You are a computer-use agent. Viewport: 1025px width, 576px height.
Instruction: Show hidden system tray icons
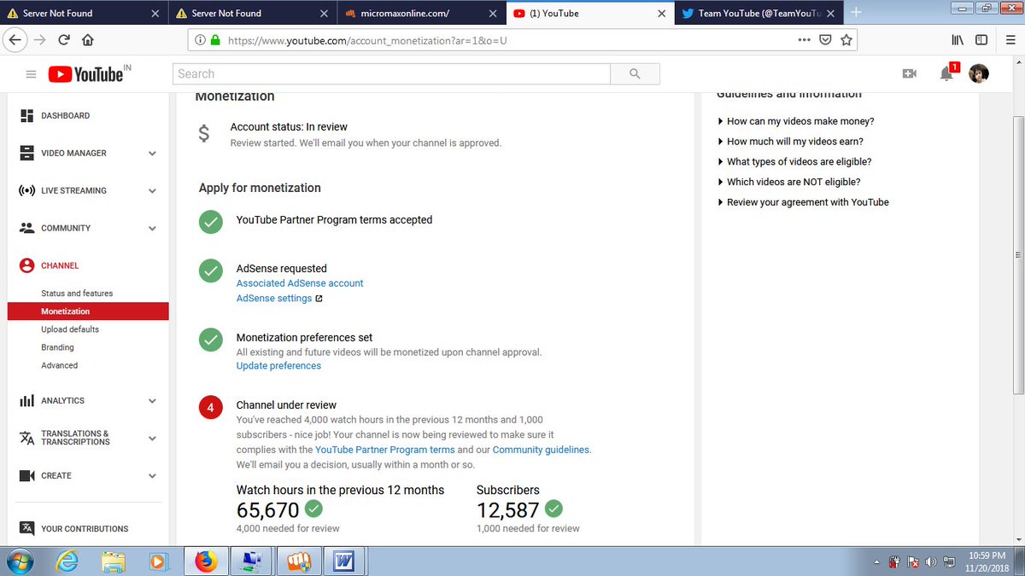pos(877,562)
